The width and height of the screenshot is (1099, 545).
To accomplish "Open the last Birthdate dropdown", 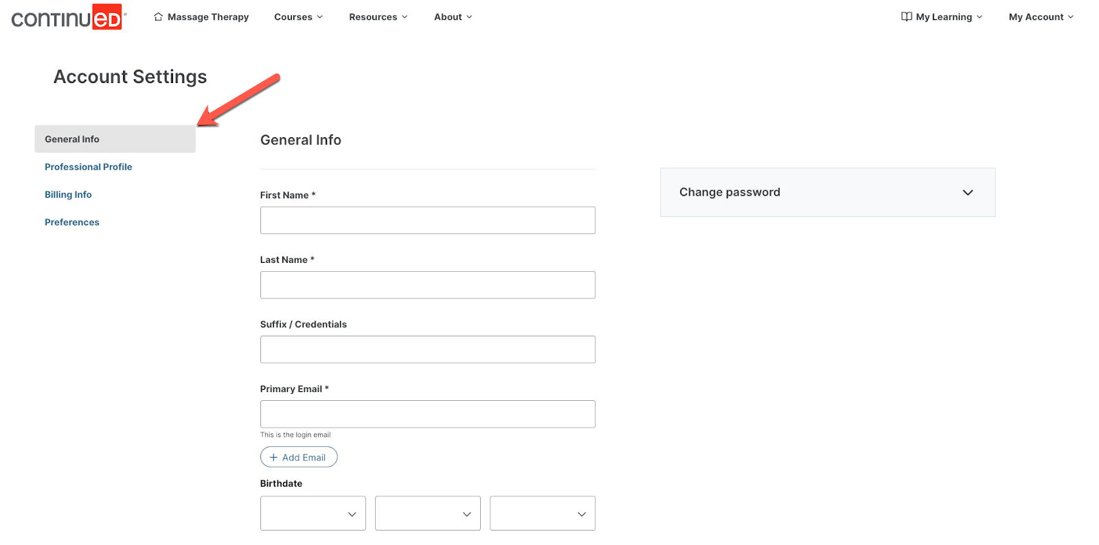I will pos(542,513).
